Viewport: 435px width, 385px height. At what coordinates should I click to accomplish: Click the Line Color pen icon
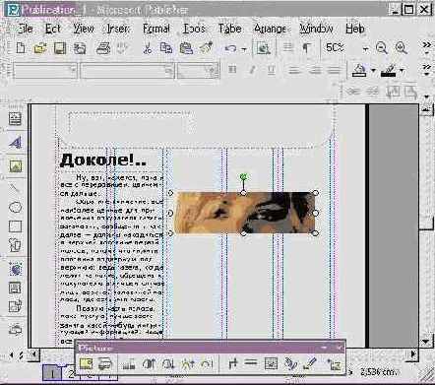(388, 70)
